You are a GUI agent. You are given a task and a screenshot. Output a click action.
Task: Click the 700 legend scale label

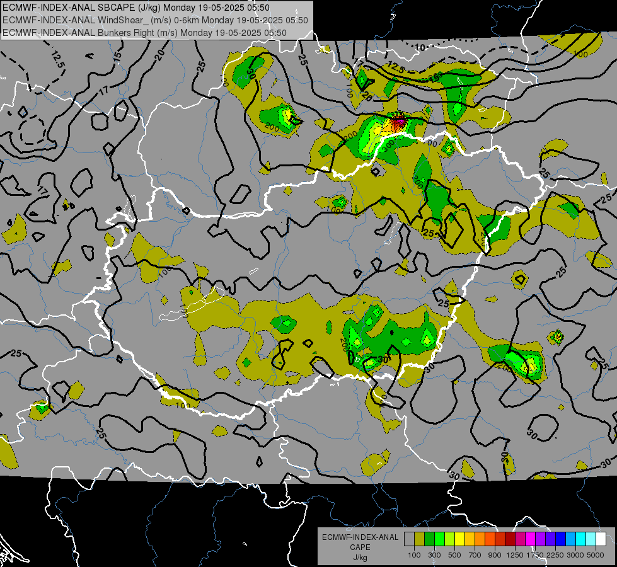coord(475,555)
